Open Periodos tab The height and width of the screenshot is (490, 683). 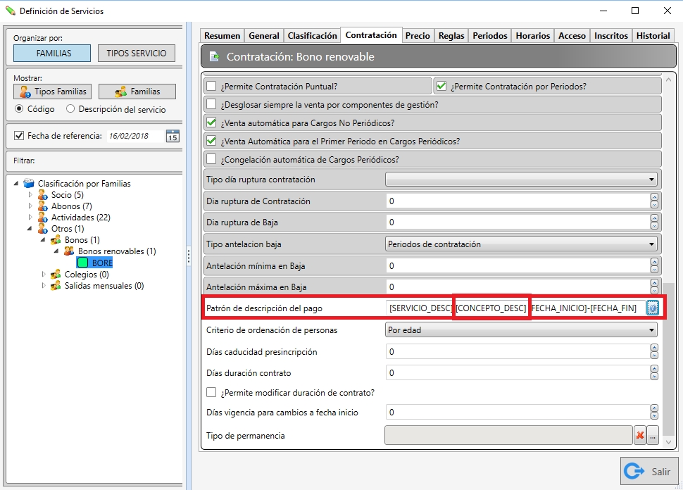click(x=489, y=36)
